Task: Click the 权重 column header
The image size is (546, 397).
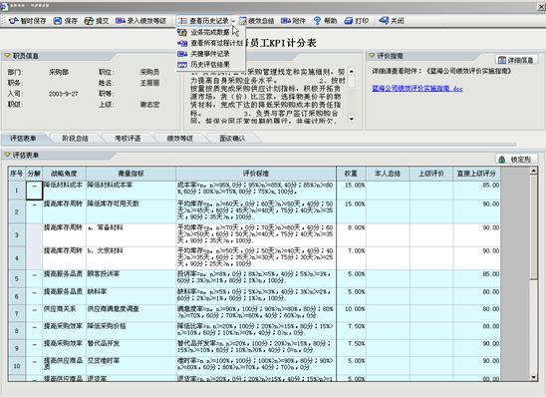Action: 351,174
